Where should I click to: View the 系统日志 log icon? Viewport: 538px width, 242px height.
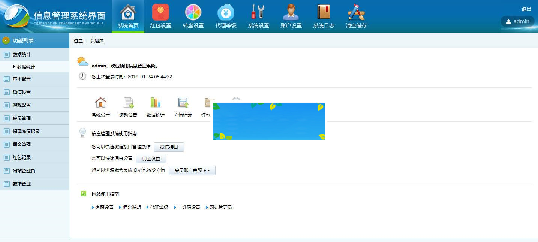point(323,16)
